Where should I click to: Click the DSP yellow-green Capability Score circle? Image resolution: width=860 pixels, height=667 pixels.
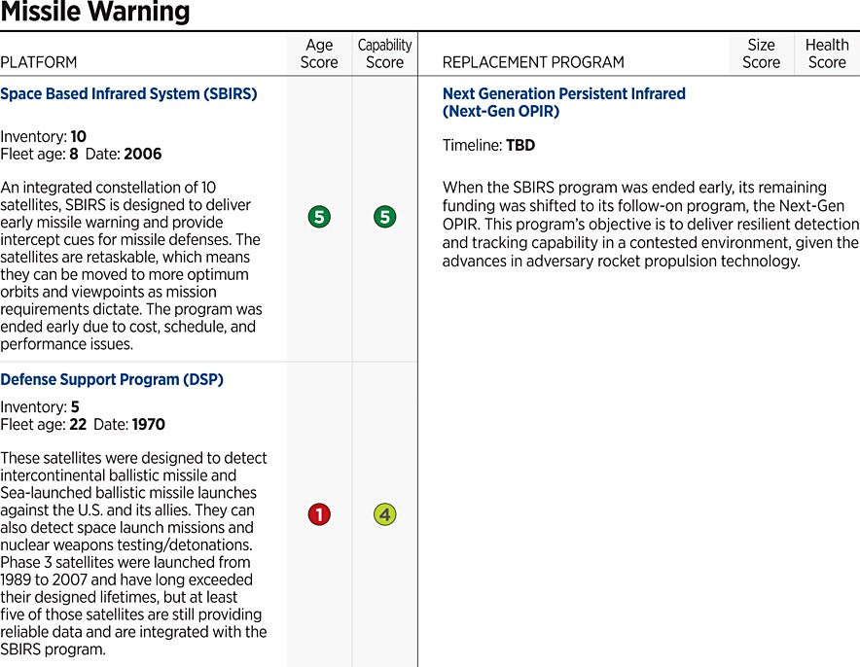tap(385, 514)
